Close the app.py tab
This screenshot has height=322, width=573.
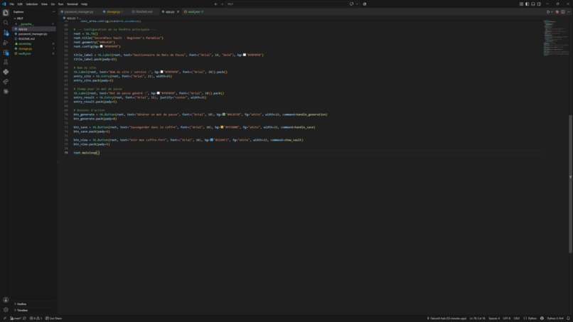[x=178, y=11]
